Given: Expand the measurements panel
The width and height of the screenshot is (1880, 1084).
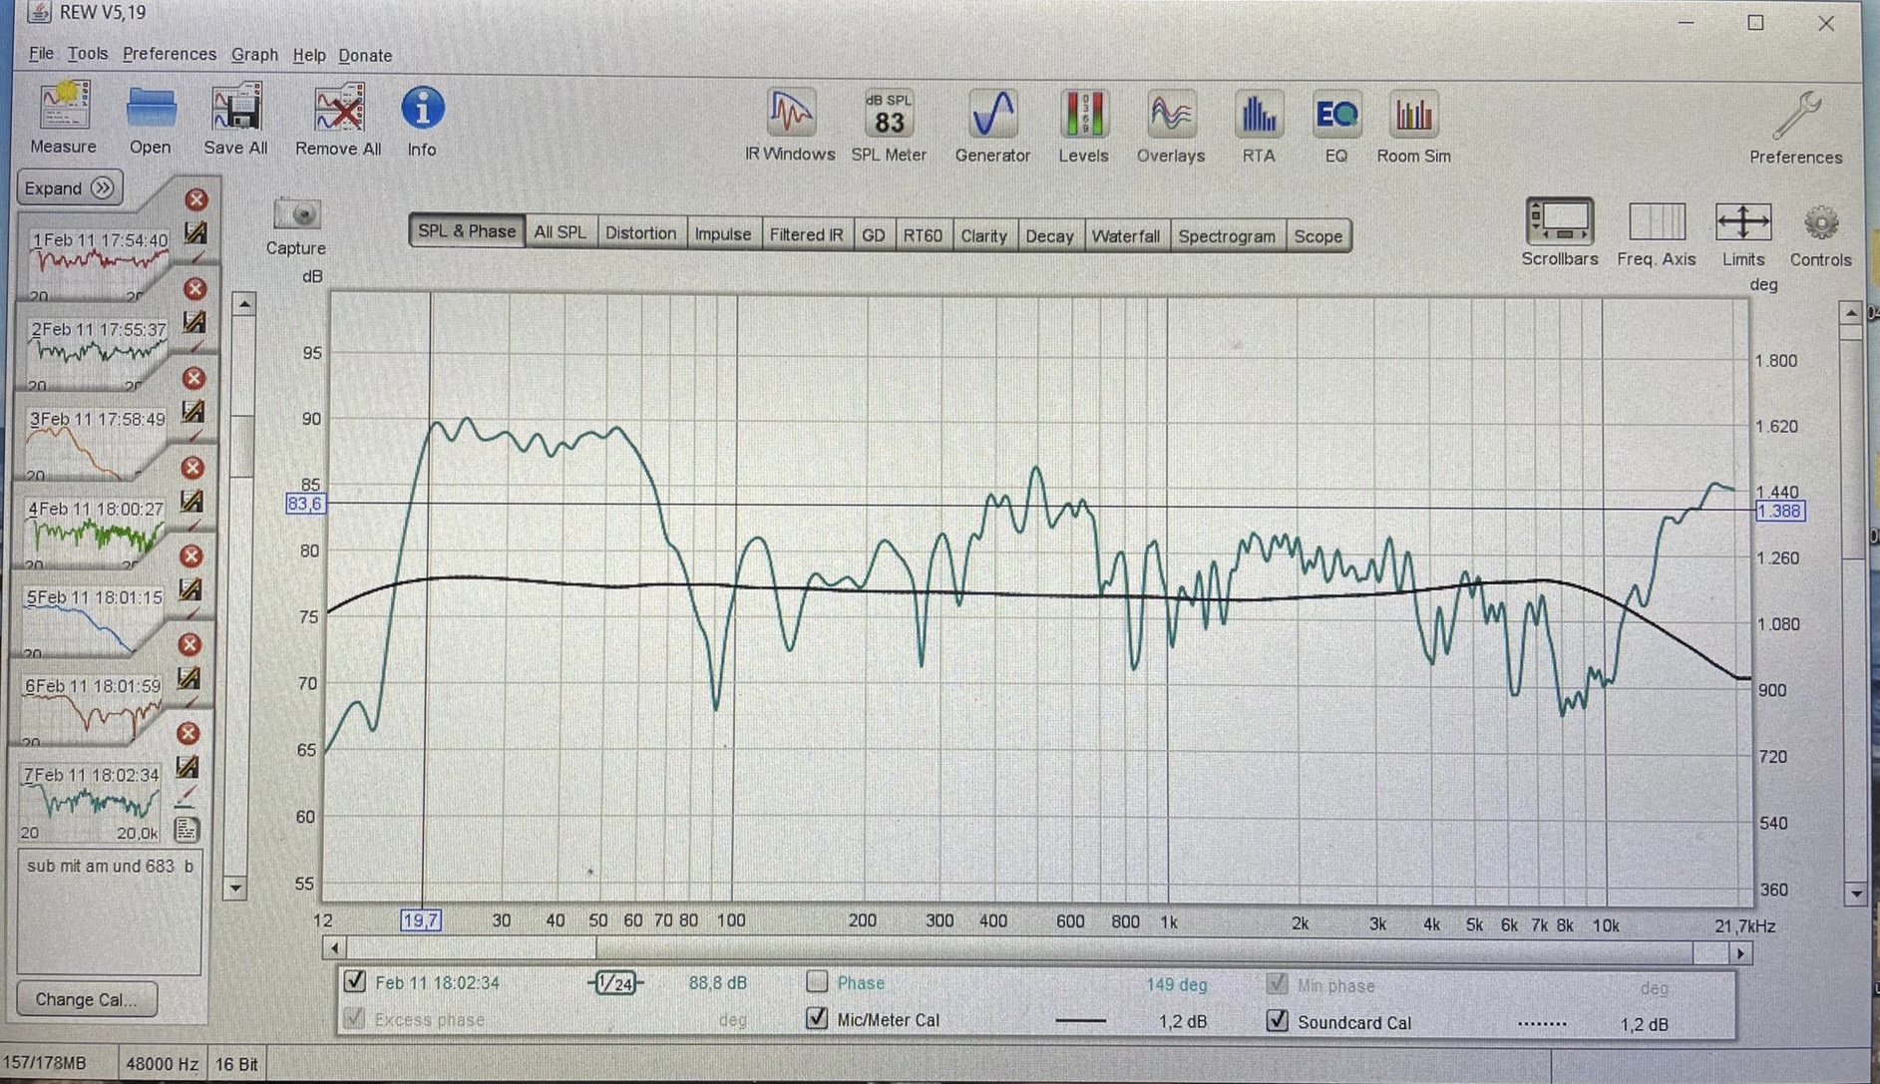Looking at the screenshot, I should tap(69, 188).
